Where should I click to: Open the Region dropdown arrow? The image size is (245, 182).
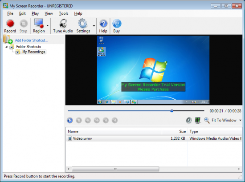click(x=48, y=26)
